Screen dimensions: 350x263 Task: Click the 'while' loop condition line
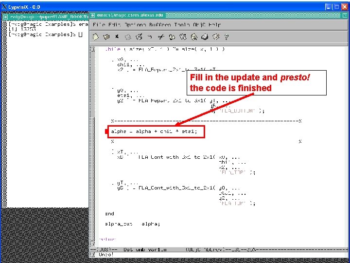coord(165,49)
